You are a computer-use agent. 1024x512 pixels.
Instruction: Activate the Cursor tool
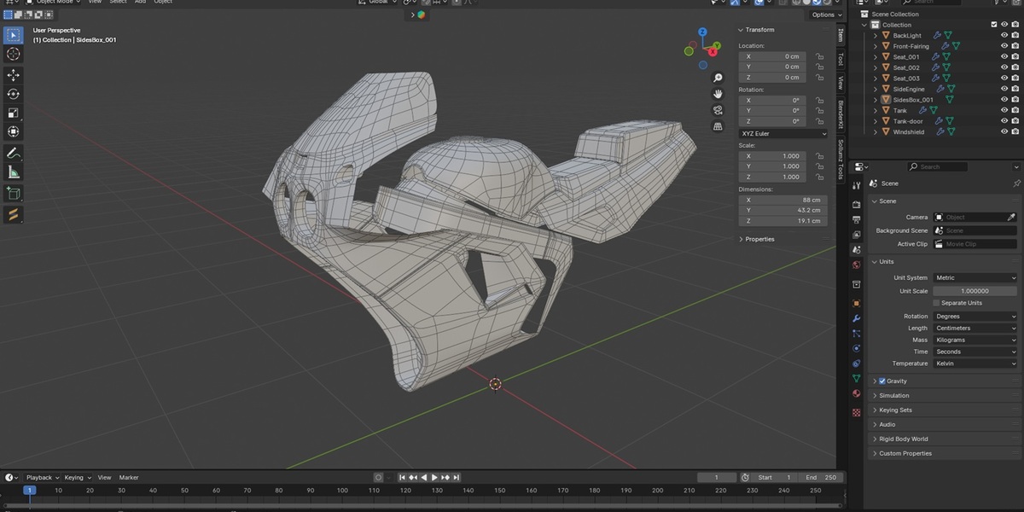[x=14, y=54]
